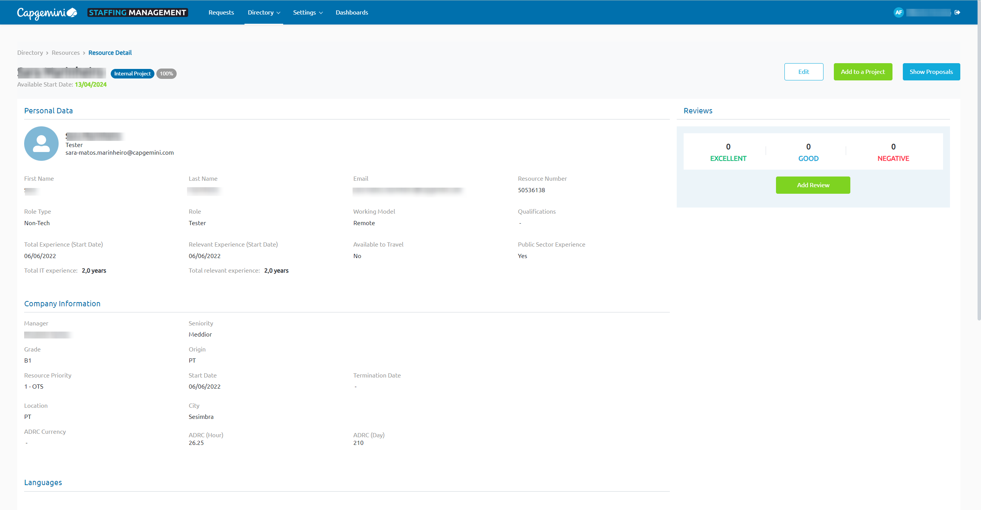Click the resource profile picture placeholder

[x=41, y=144]
